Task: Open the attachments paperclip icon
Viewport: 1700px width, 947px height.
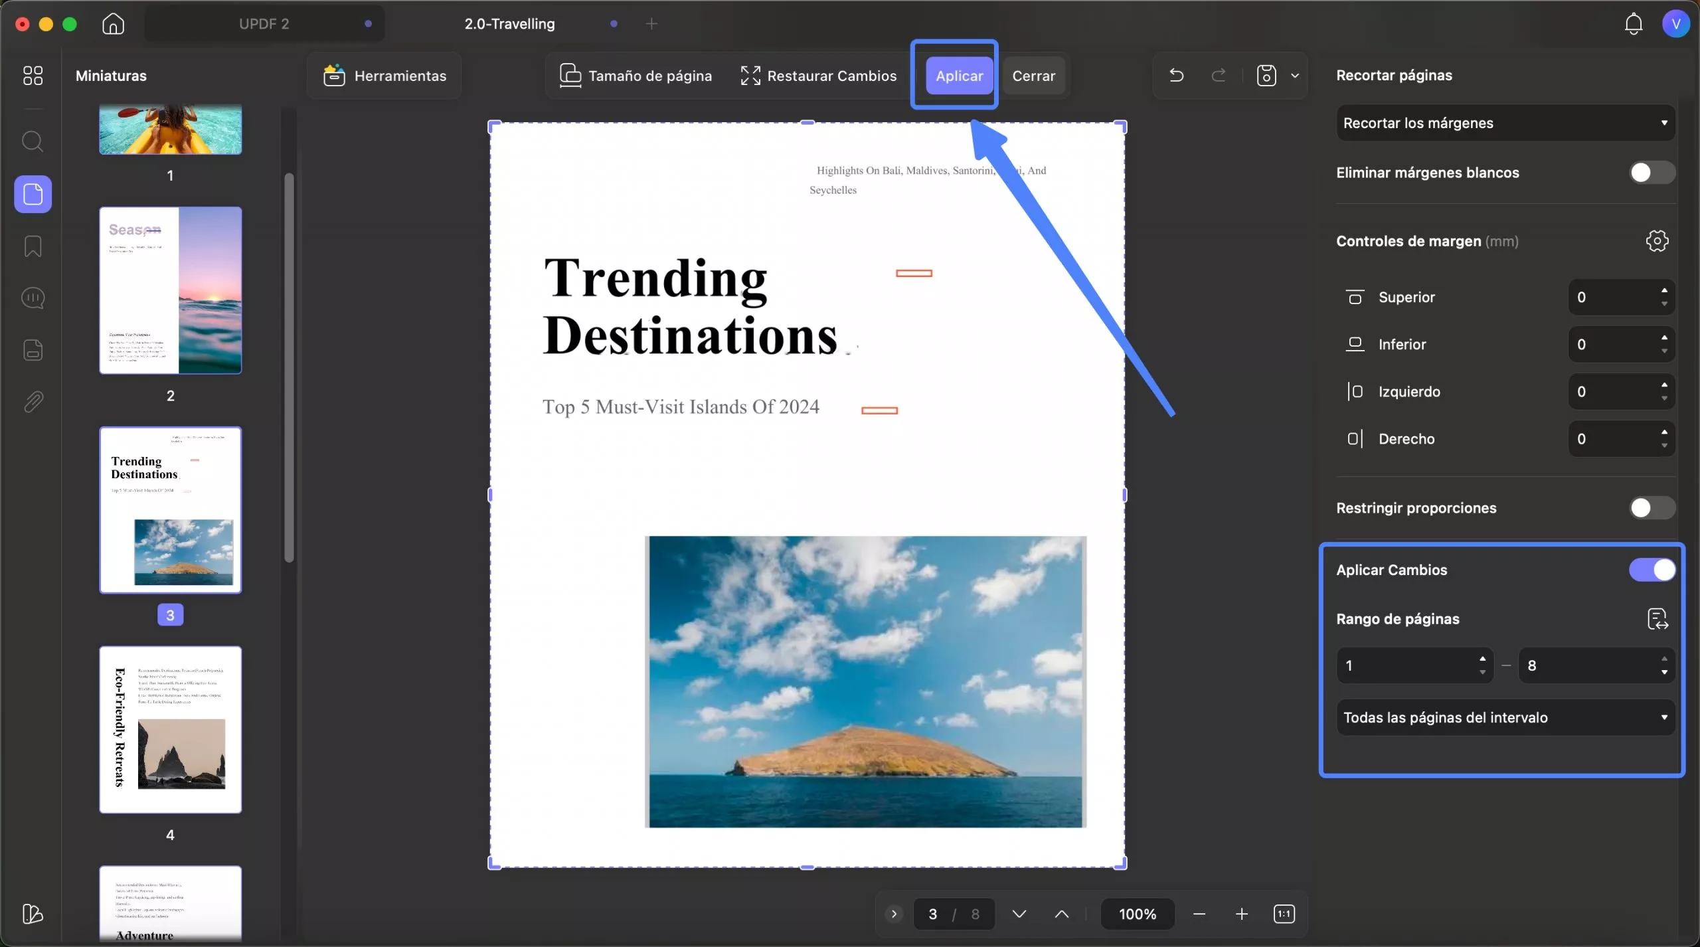Action: tap(33, 401)
